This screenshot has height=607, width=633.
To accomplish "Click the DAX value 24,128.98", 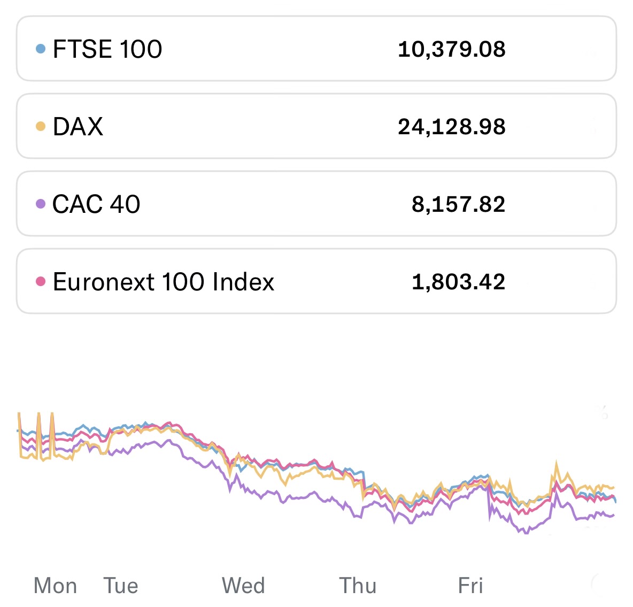I will click(452, 127).
